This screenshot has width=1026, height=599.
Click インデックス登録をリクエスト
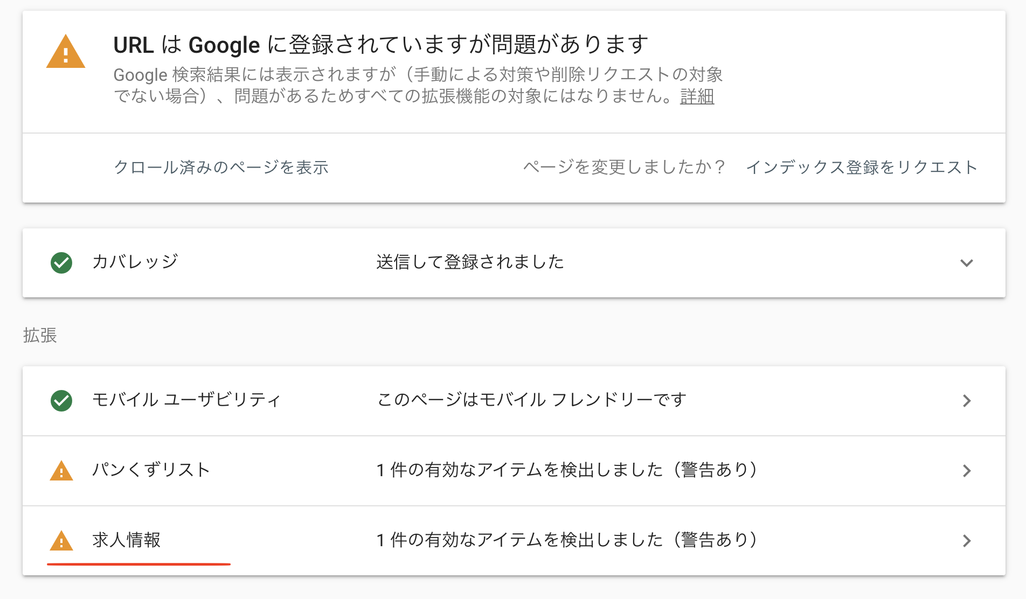tap(861, 168)
